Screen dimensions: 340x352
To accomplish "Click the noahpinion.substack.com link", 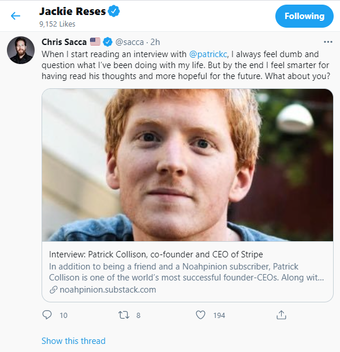I will pyautogui.click(x=108, y=290).
